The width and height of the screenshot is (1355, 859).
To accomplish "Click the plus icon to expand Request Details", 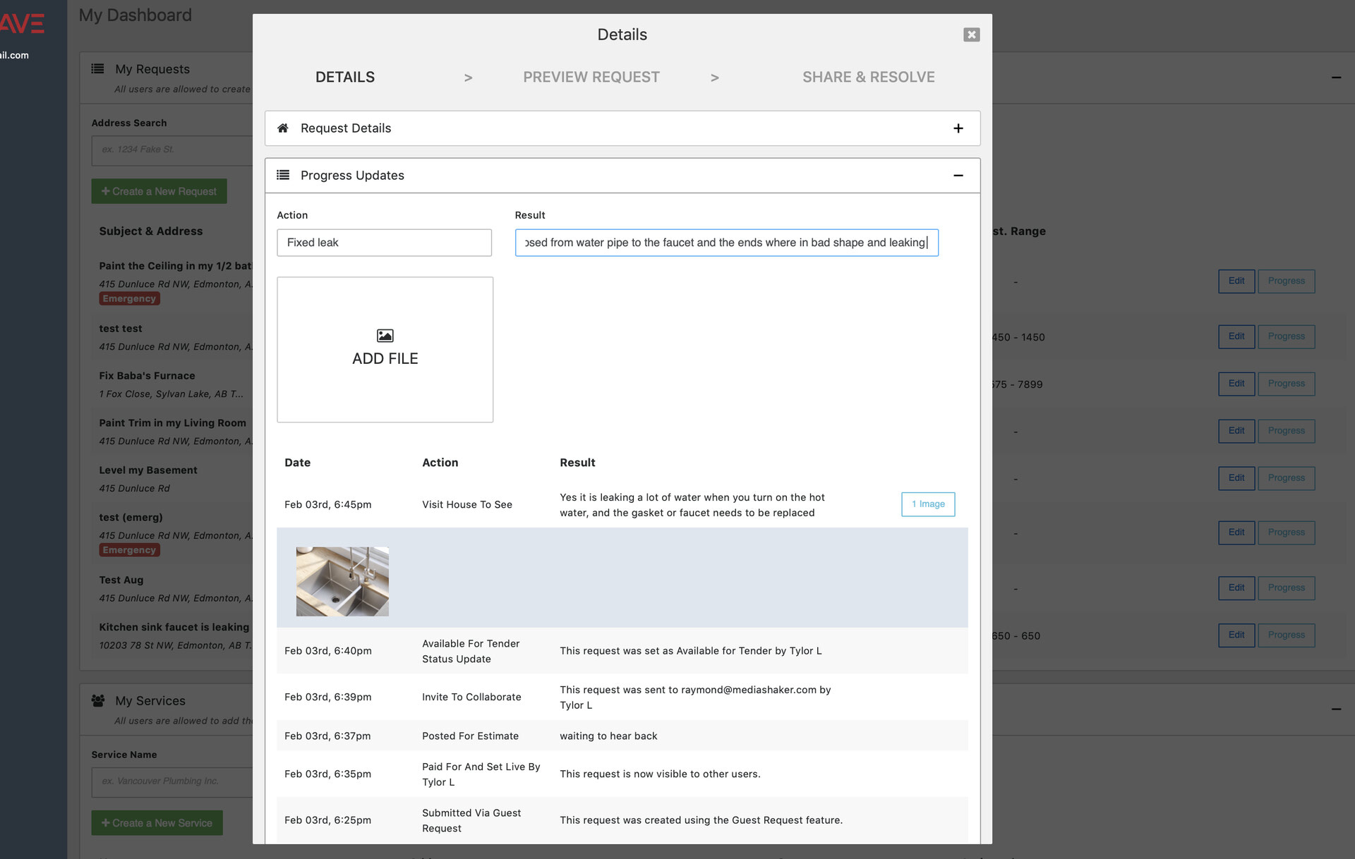I will pyautogui.click(x=957, y=128).
